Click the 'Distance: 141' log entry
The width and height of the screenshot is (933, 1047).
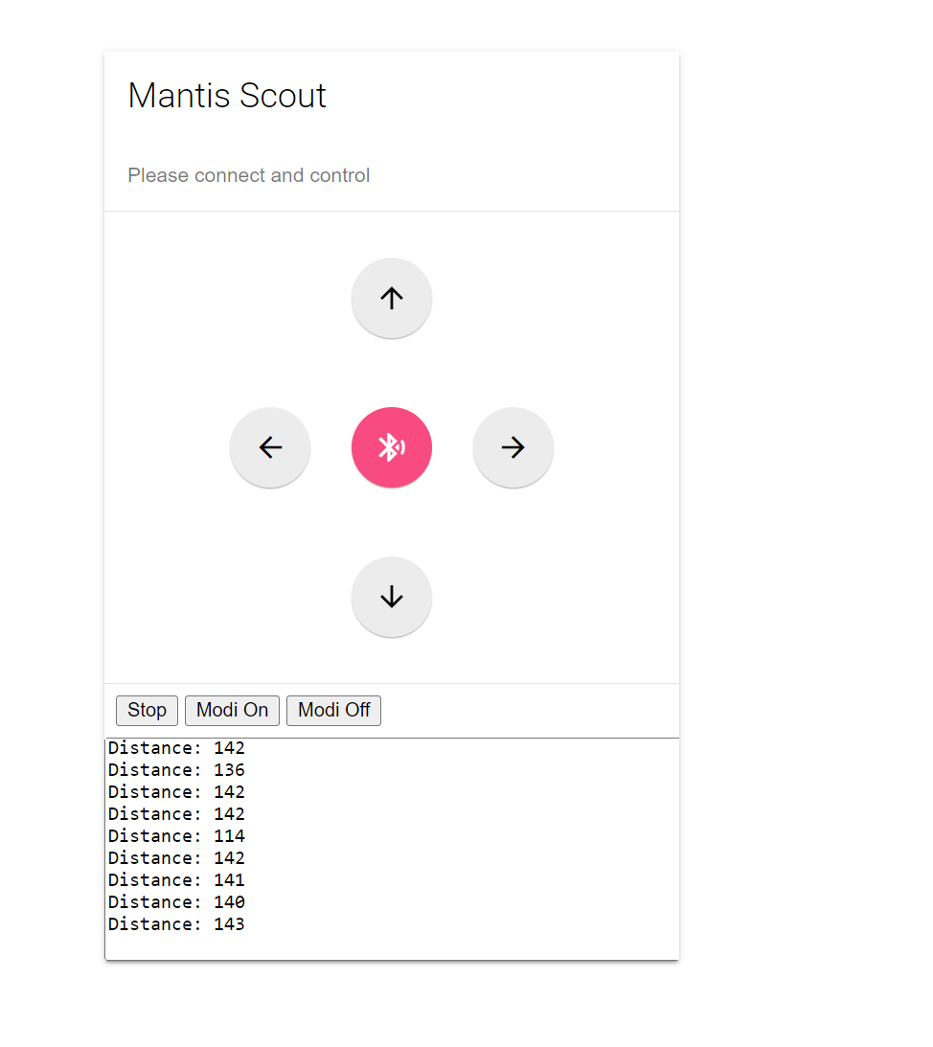coord(176,880)
